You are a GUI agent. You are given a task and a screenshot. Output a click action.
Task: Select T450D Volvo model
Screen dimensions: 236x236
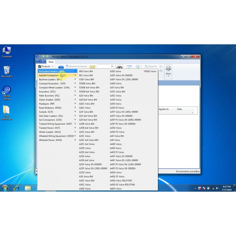click(x=150, y=71)
